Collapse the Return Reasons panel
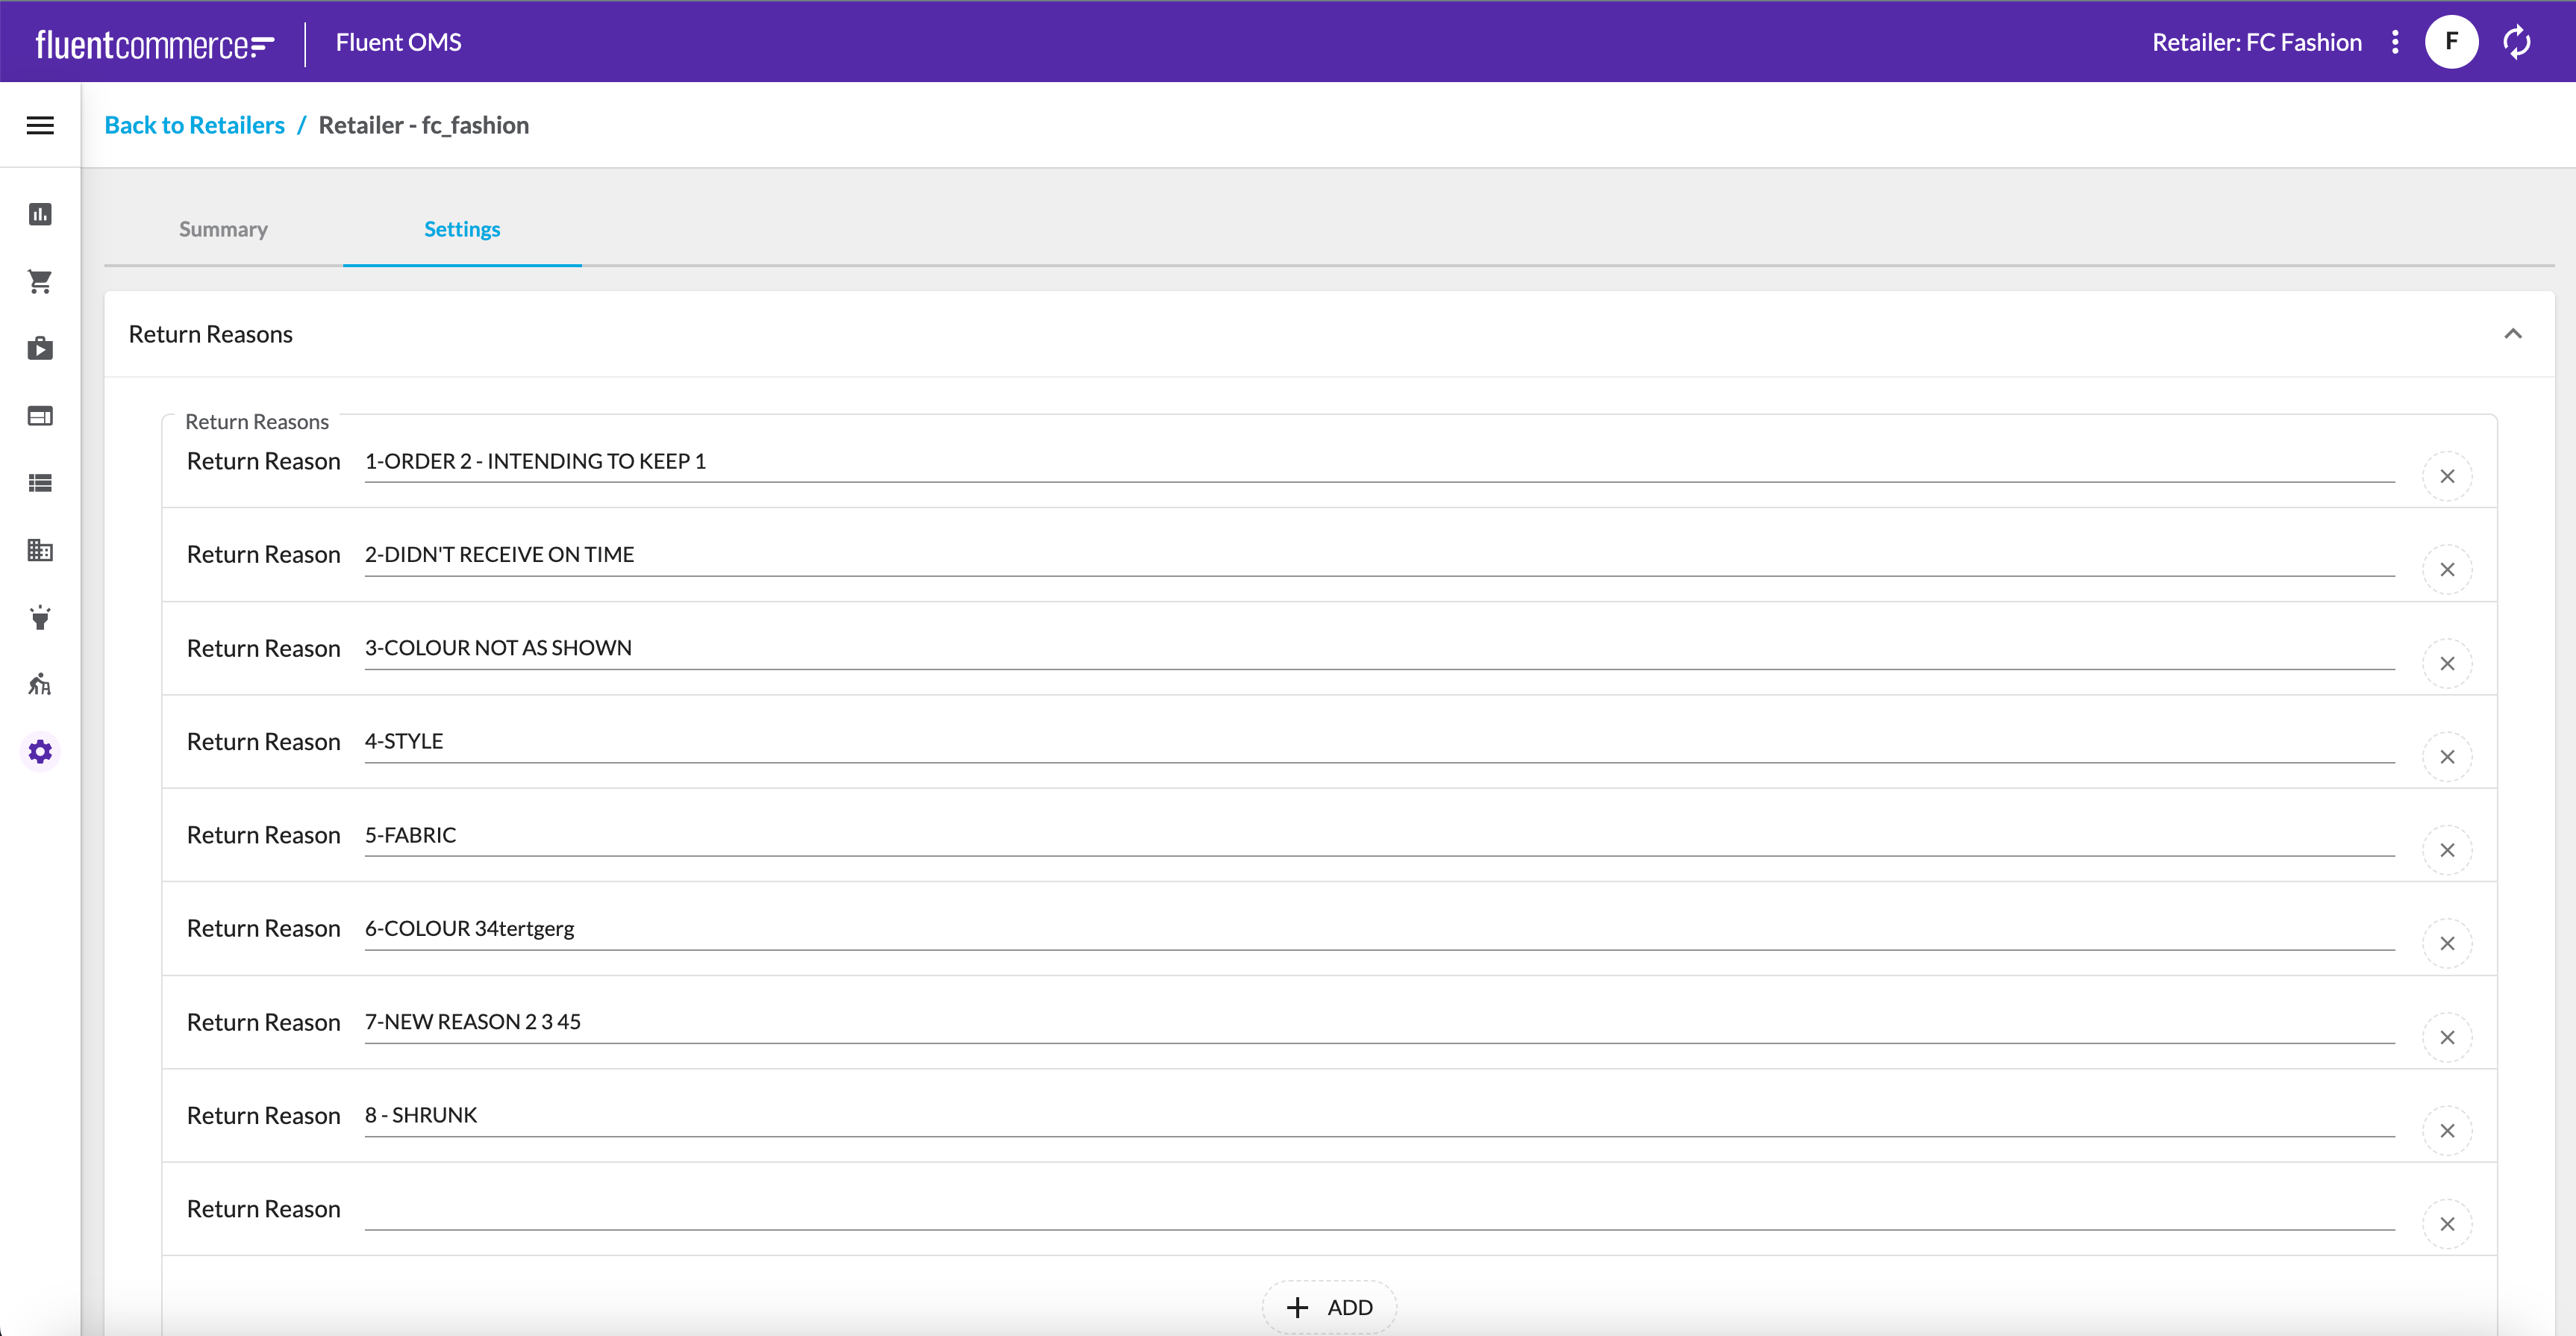This screenshot has width=2576, height=1336. [x=2512, y=334]
